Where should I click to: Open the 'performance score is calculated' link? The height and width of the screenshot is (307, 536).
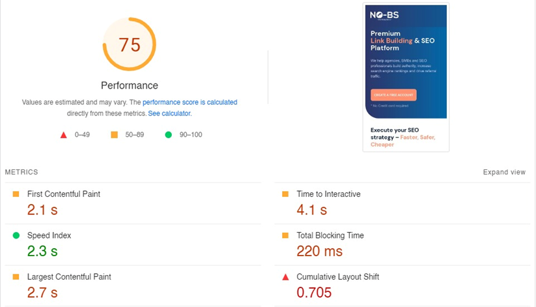point(190,102)
